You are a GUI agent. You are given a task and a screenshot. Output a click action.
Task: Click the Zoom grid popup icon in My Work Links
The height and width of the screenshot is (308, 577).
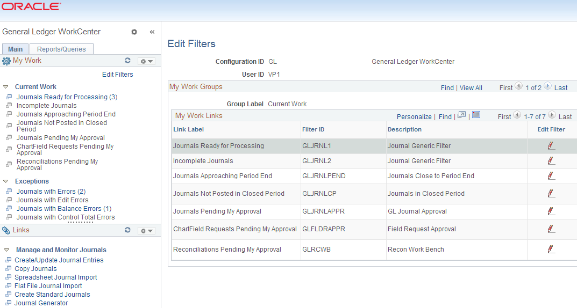click(x=461, y=115)
